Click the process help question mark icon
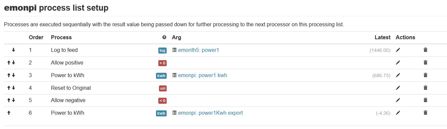Image resolution: width=447 pixels, height=129 pixels. click(x=164, y=37)
